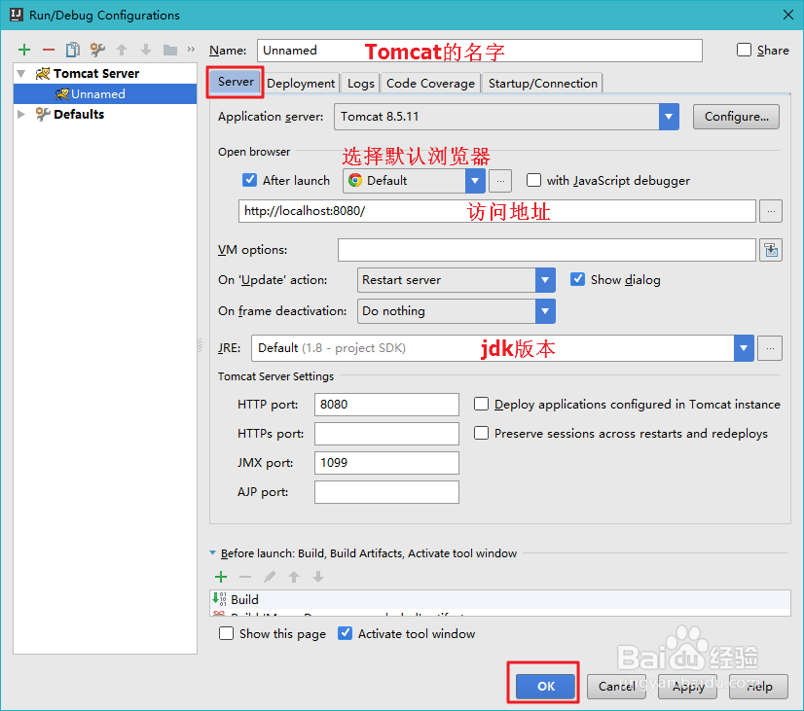The image size is (804, 711).
Task: Select Defaults label in tree
Action: pos(79,114)
